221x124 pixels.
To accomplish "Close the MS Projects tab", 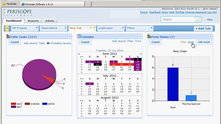I will pyautogui.click(x=37, y=28).
